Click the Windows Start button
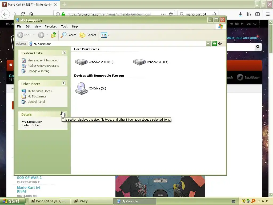The height and width of the screenshot is (205, 273). 12,201
